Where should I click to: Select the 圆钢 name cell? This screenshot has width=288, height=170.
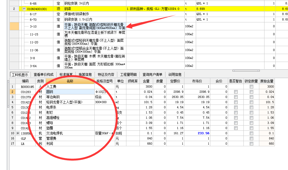pyautogui.click(x=70, y=92)
